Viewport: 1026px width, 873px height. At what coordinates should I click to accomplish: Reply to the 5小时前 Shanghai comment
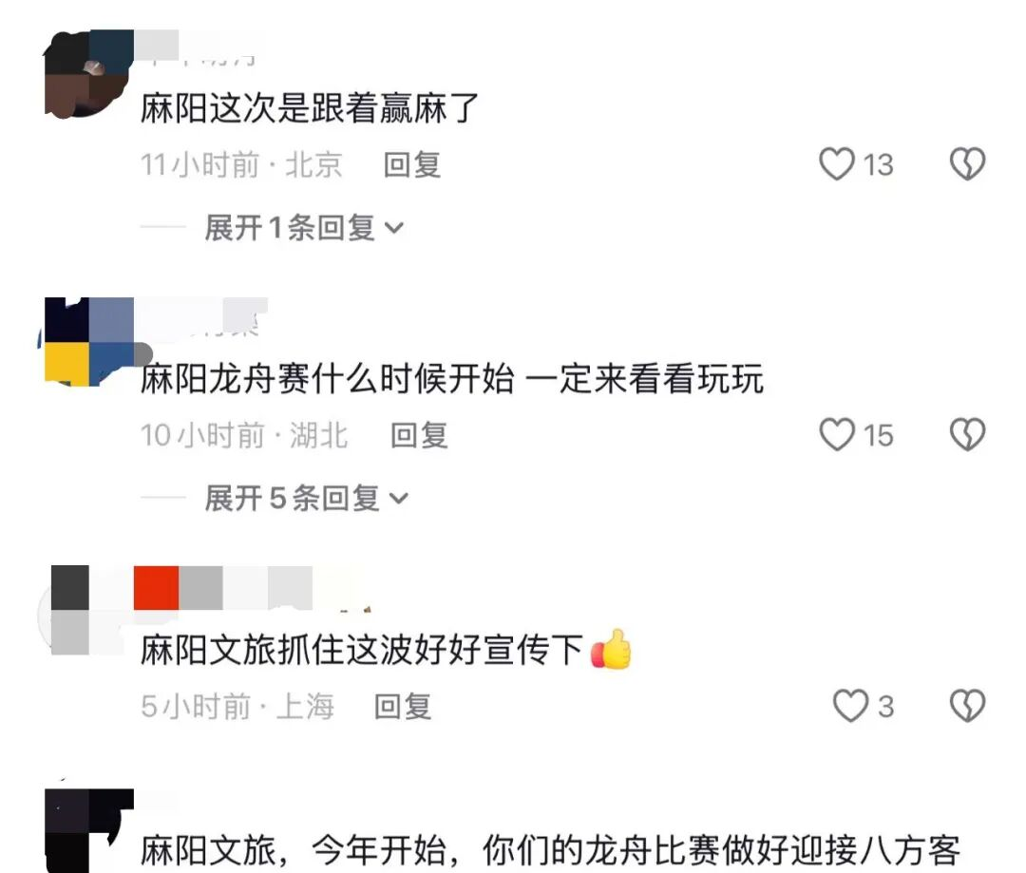403,706
